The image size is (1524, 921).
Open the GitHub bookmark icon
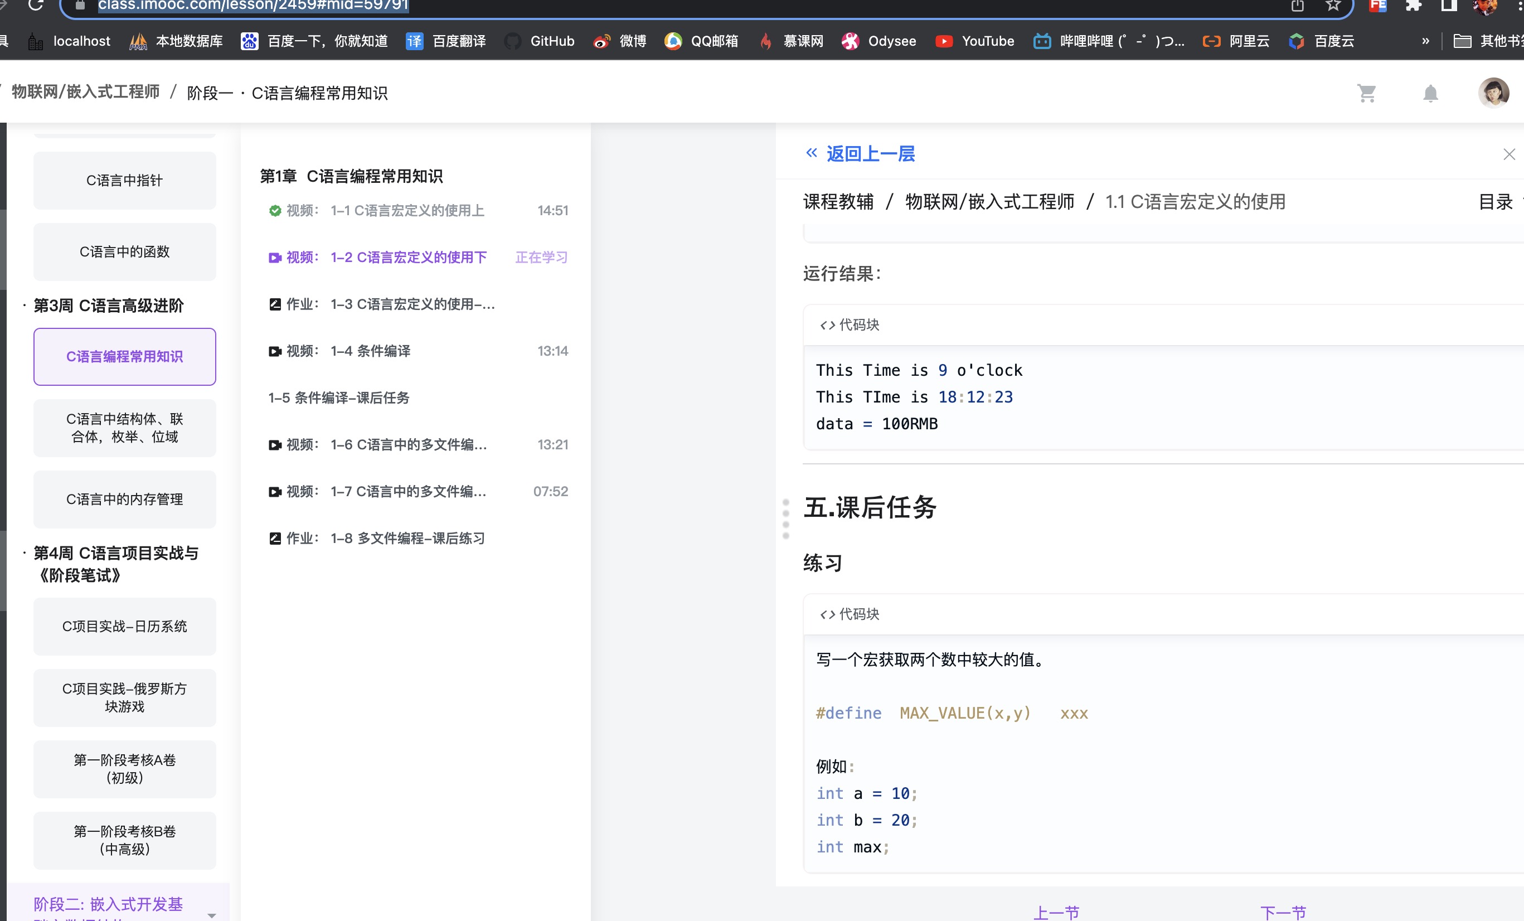point(513,41)
